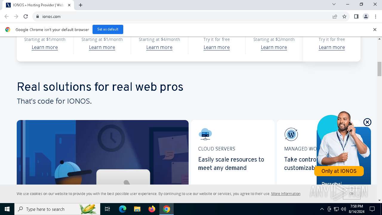Screen dimensions: 382x215
Task: Open File Explorer from taskbar
Action: (137, 209)
